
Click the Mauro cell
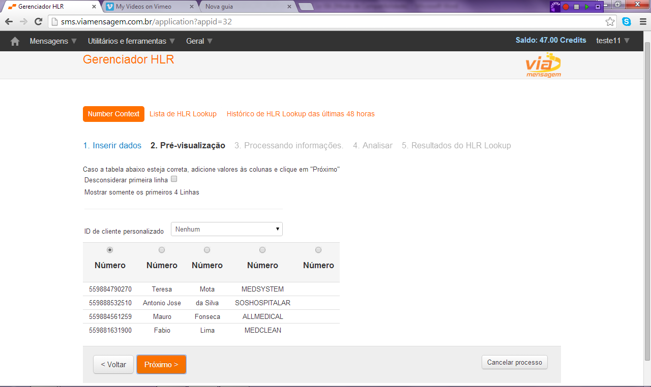(162, 316)
